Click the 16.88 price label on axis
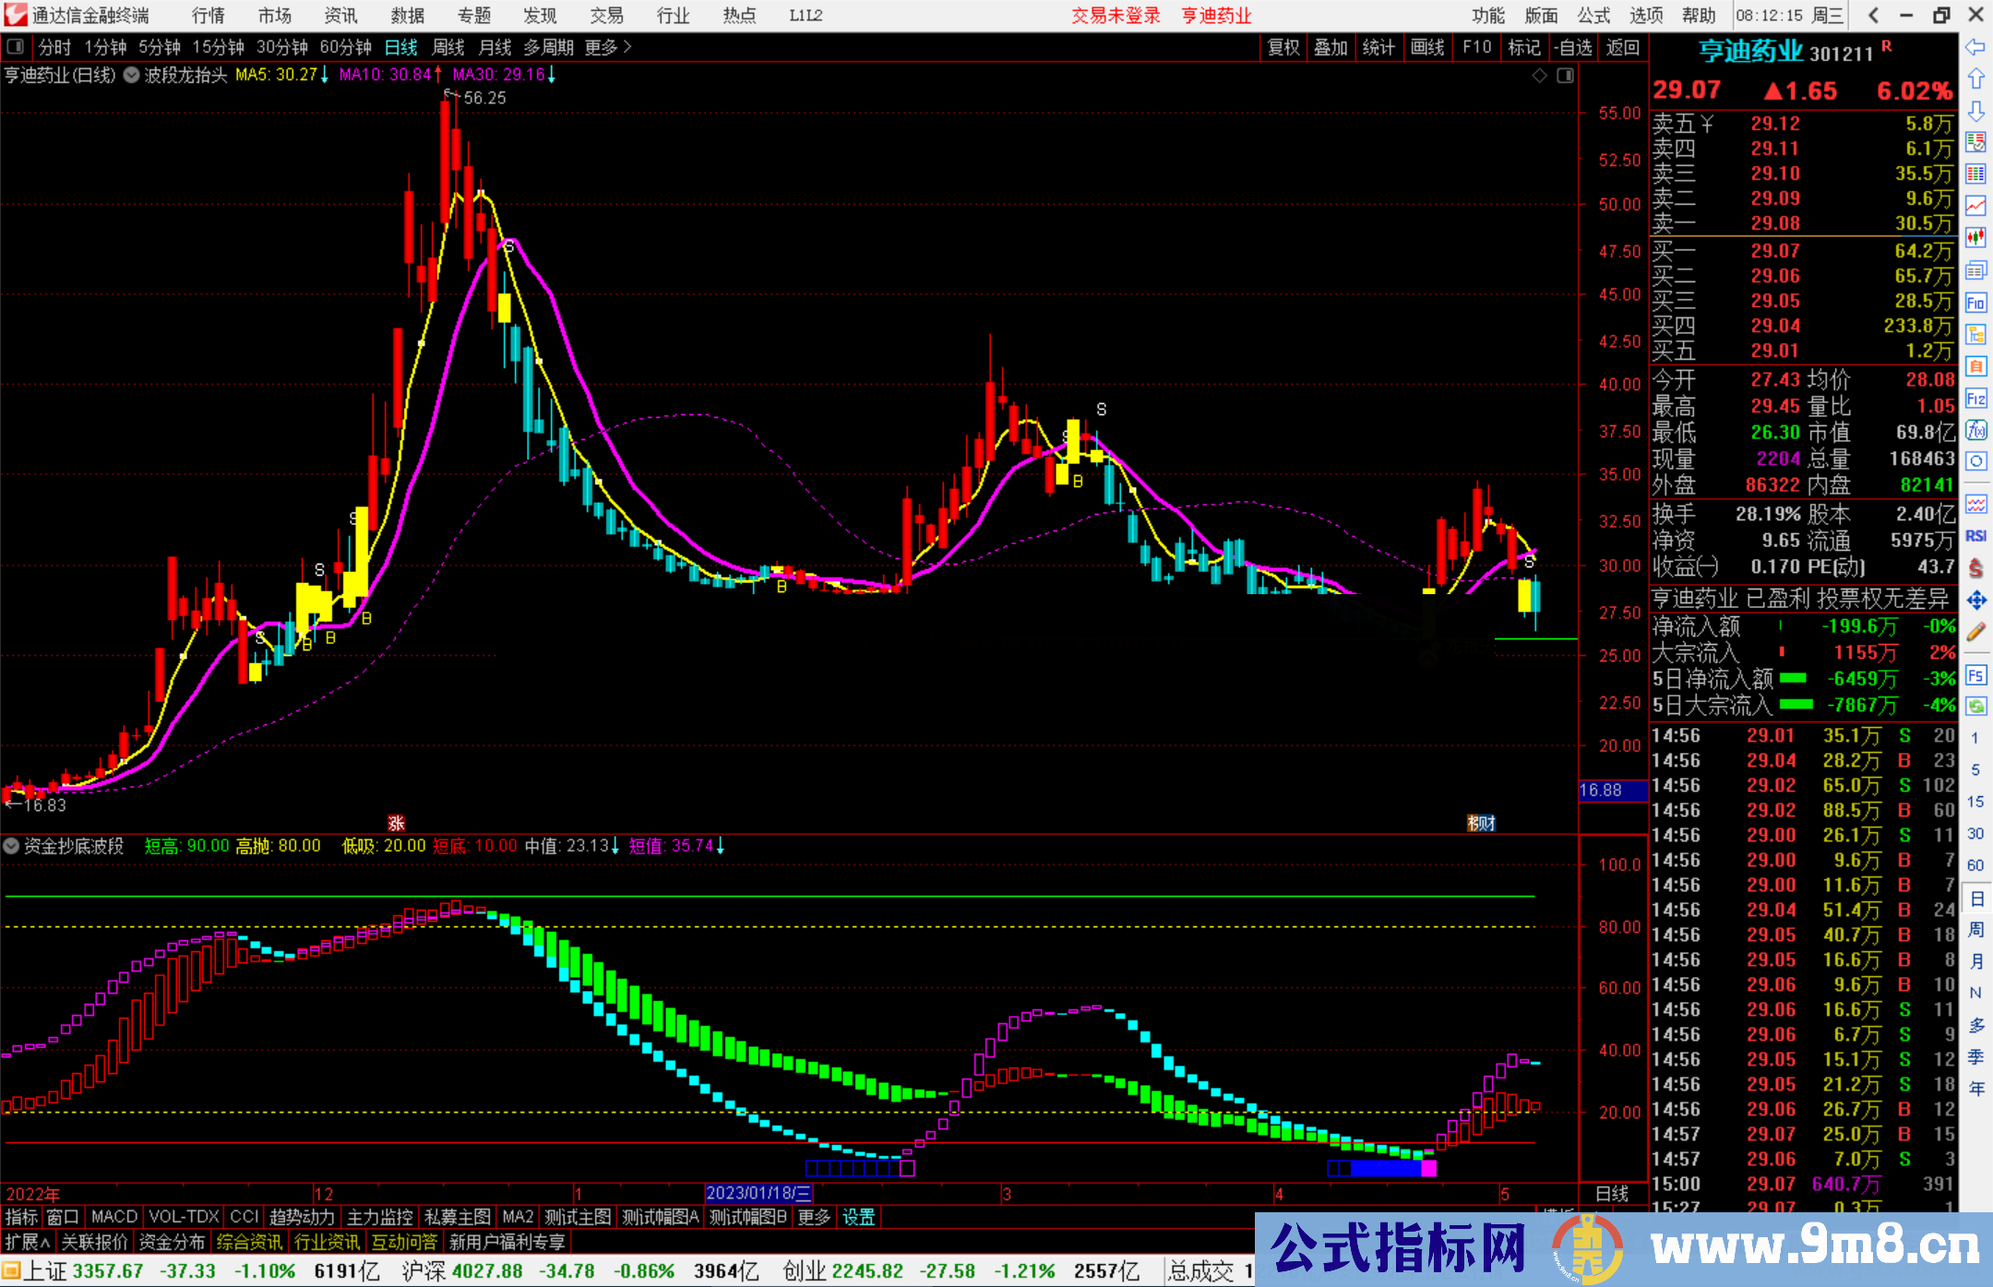1993x1287 pixels. click(x=1611, y=790)
